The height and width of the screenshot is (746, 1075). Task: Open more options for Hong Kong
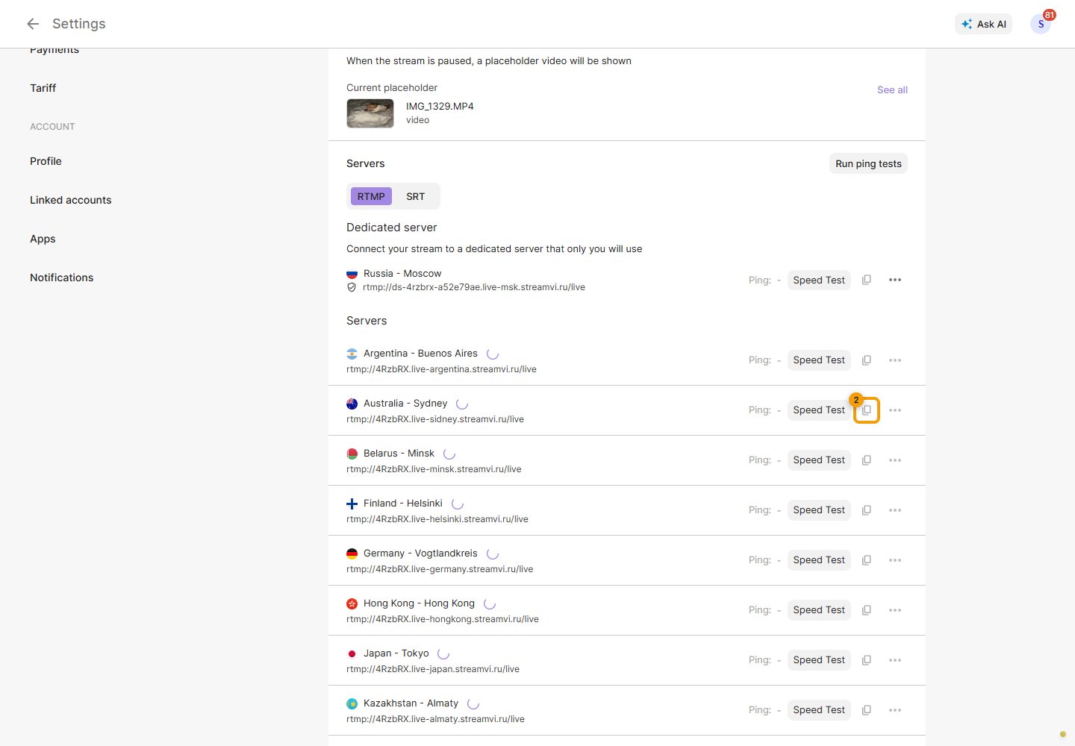(x=895, y=610)
